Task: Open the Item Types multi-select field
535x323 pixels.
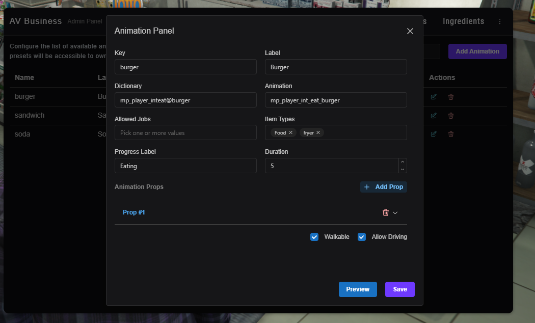Action: [364, 132]
